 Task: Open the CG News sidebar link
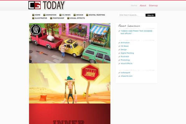[124, 46]
